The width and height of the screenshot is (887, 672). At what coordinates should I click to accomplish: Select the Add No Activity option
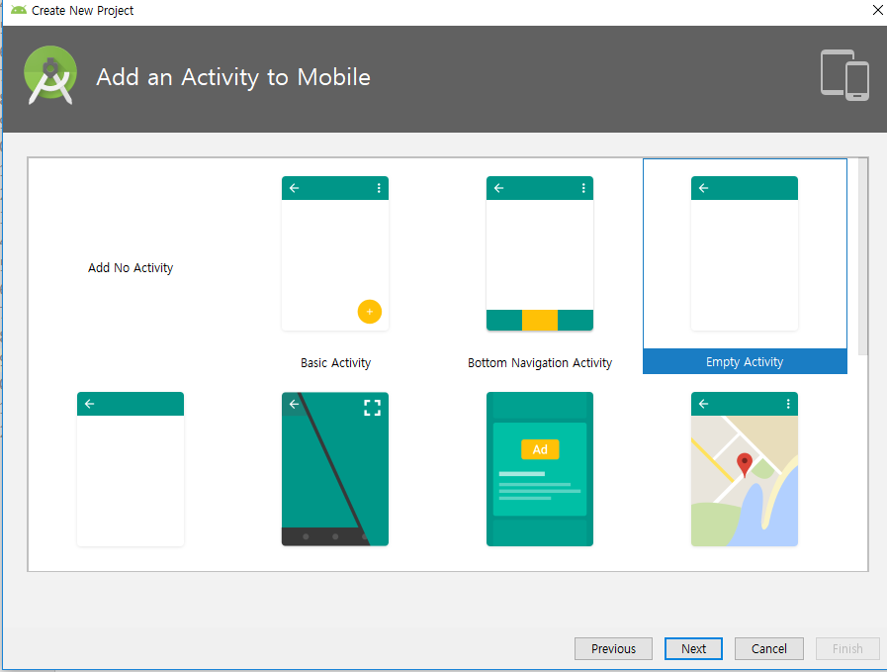(131, 268)
